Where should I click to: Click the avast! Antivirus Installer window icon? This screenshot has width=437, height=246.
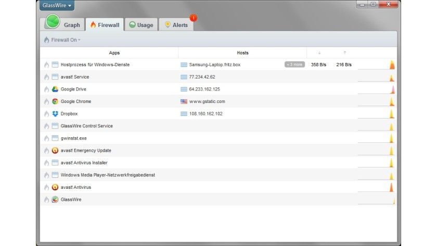click(55, 163)
